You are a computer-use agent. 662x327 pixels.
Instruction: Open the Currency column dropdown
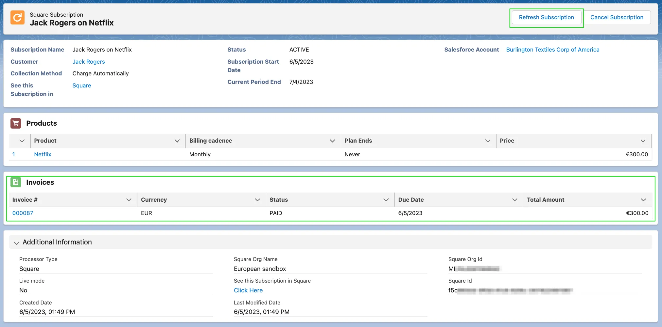[x=257, y=200]
